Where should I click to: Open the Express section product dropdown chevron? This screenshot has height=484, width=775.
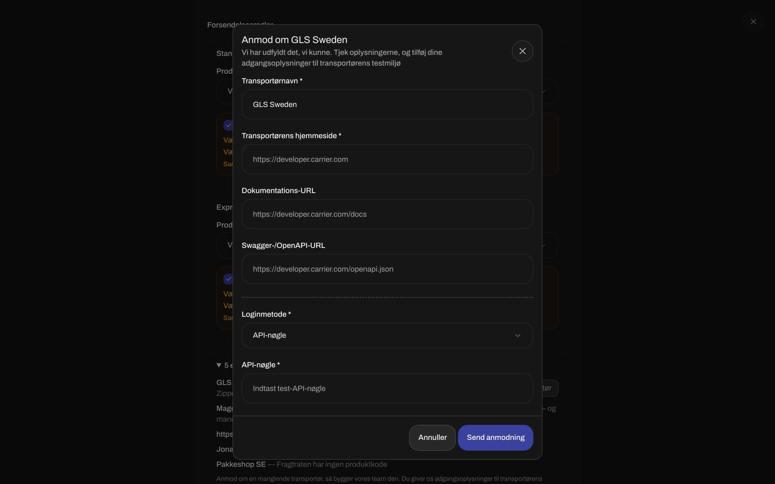544,245
